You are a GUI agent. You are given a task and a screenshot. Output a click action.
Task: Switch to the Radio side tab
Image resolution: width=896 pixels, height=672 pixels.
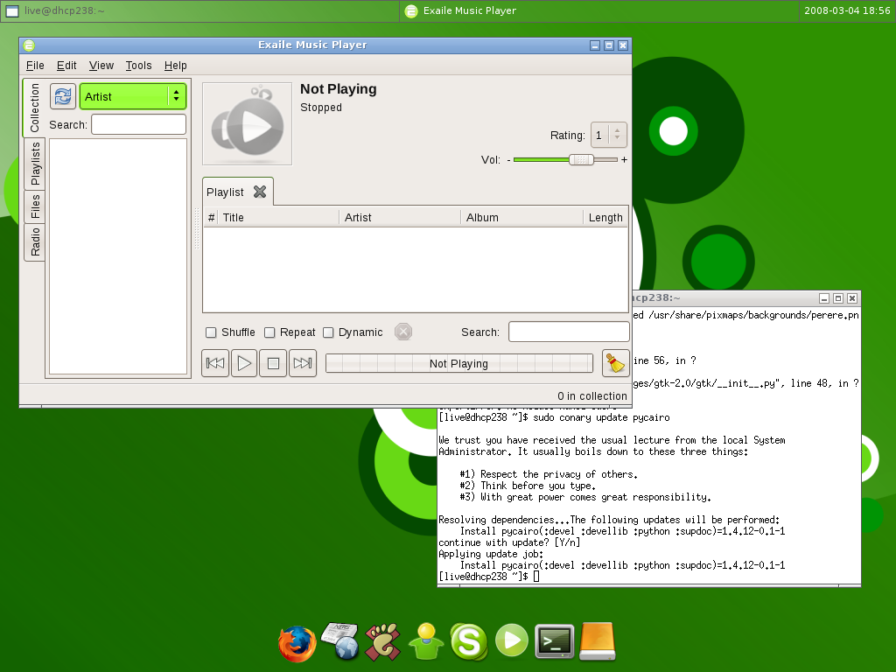tap(35, 241)
